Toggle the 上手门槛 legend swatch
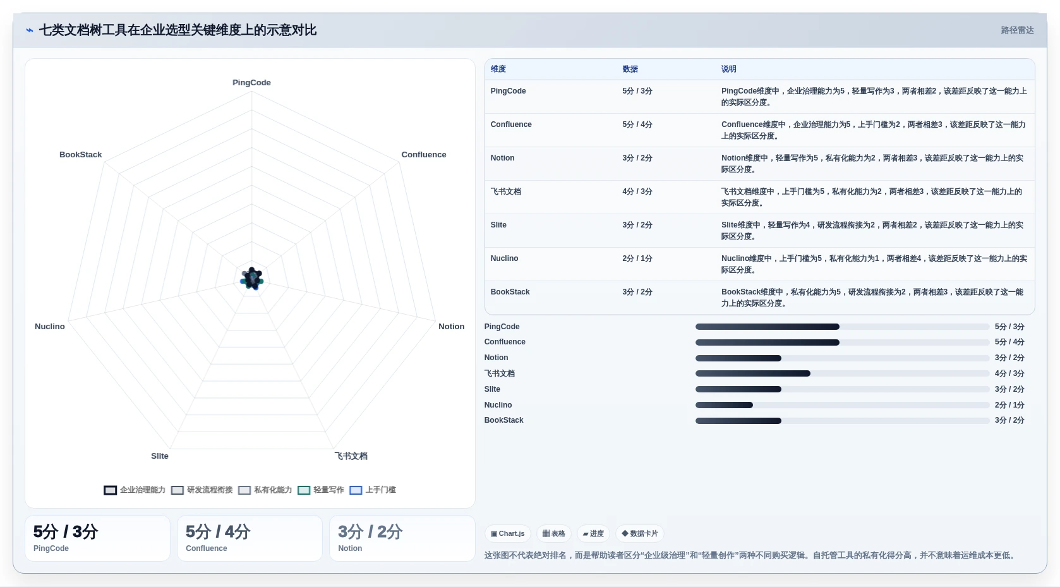 click(356, 490)
